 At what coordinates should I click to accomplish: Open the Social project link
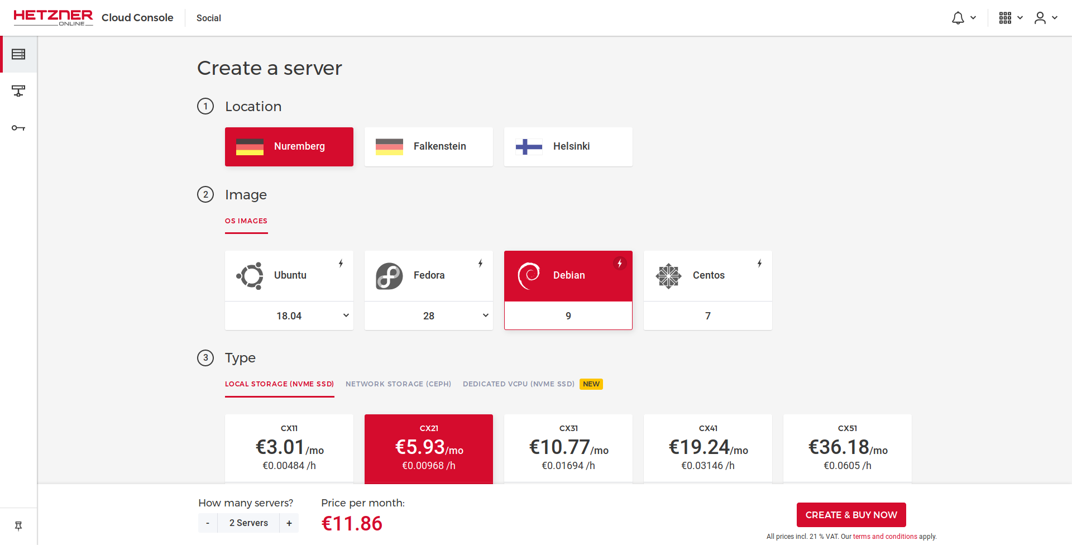209,18
